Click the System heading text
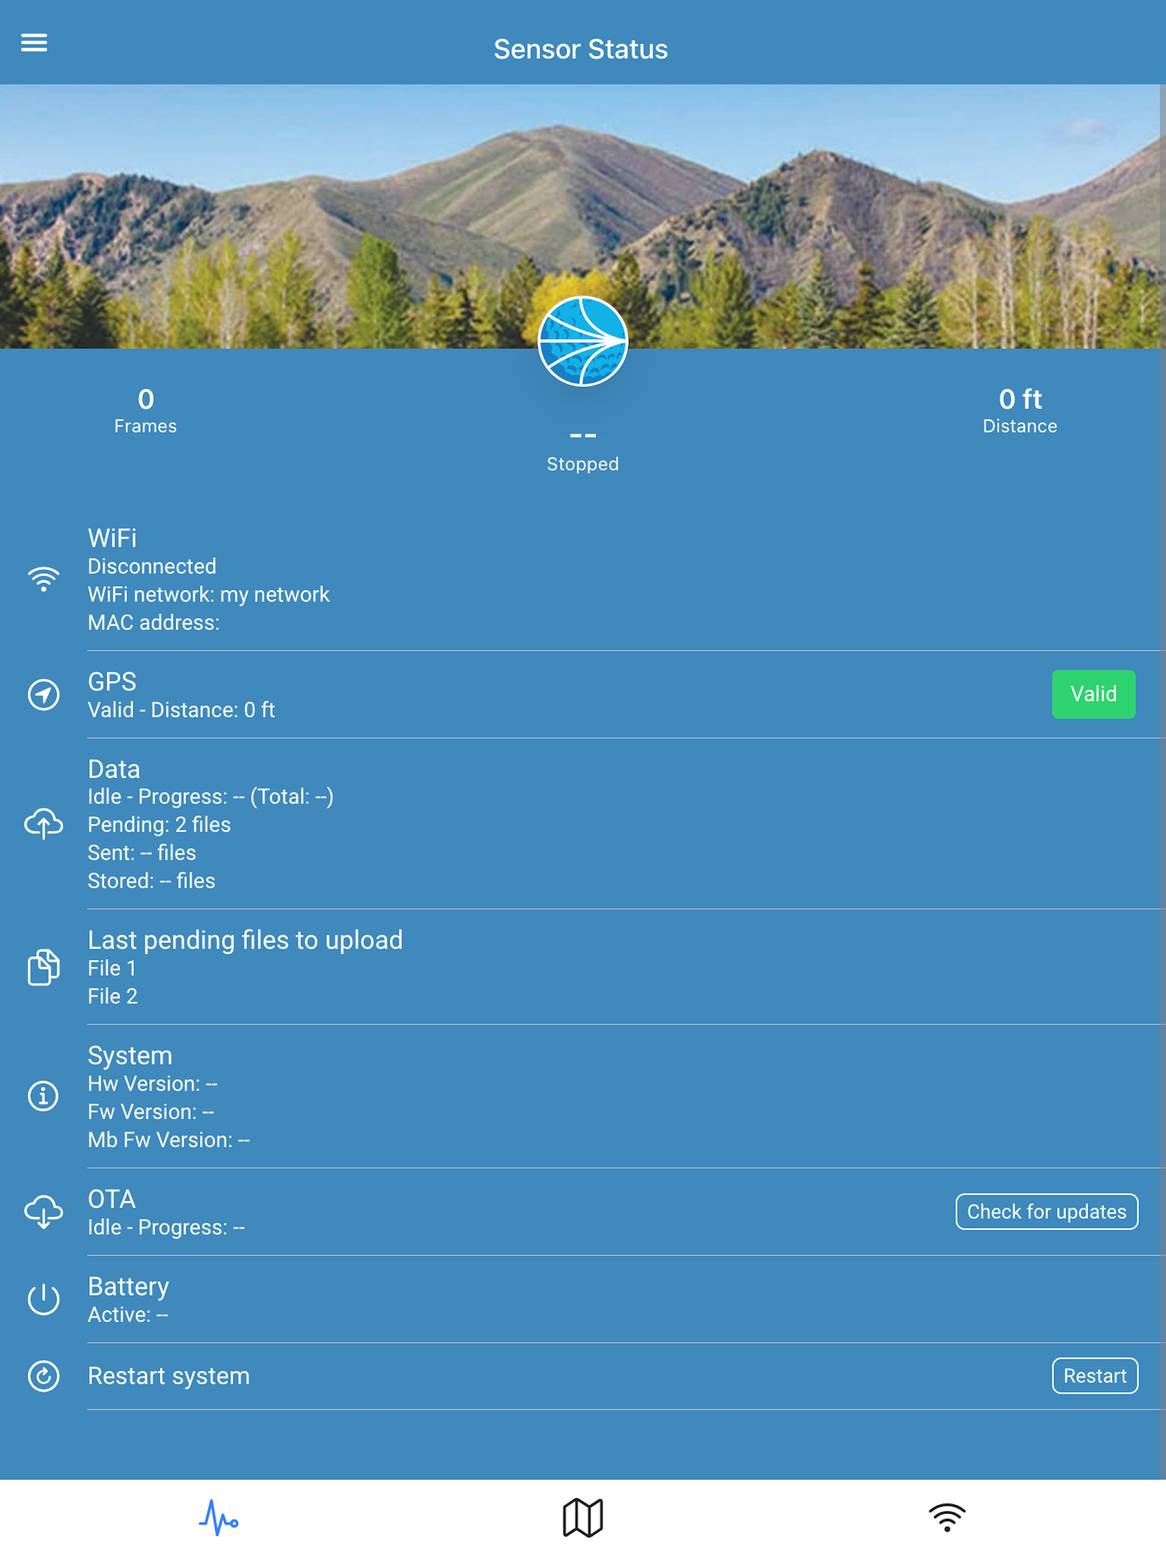The image size is (1166, 1555). [130, 1056]
